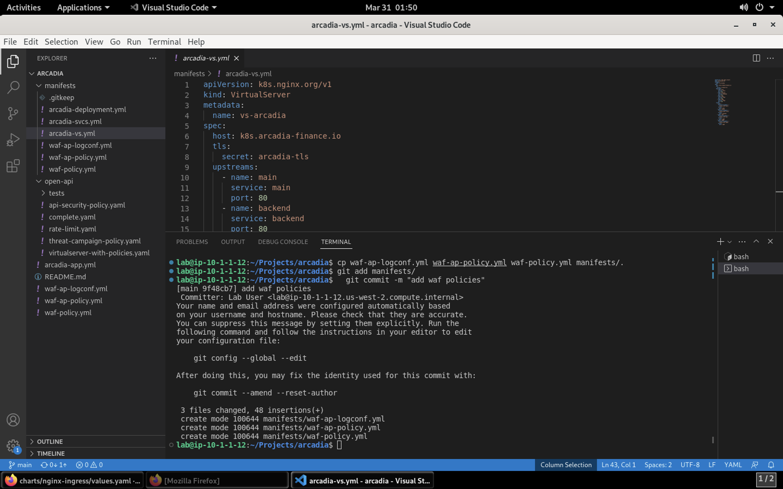Click the main branch indicator in status bar
The width and height of the screenshot is (783, 489).
(20, 465)
